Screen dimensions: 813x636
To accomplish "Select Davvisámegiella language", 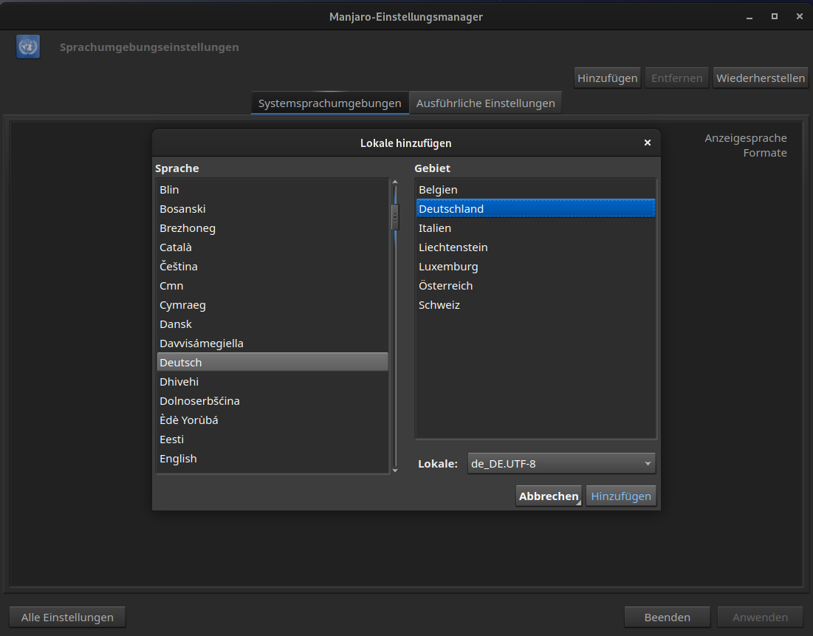I will click(272, 343).
